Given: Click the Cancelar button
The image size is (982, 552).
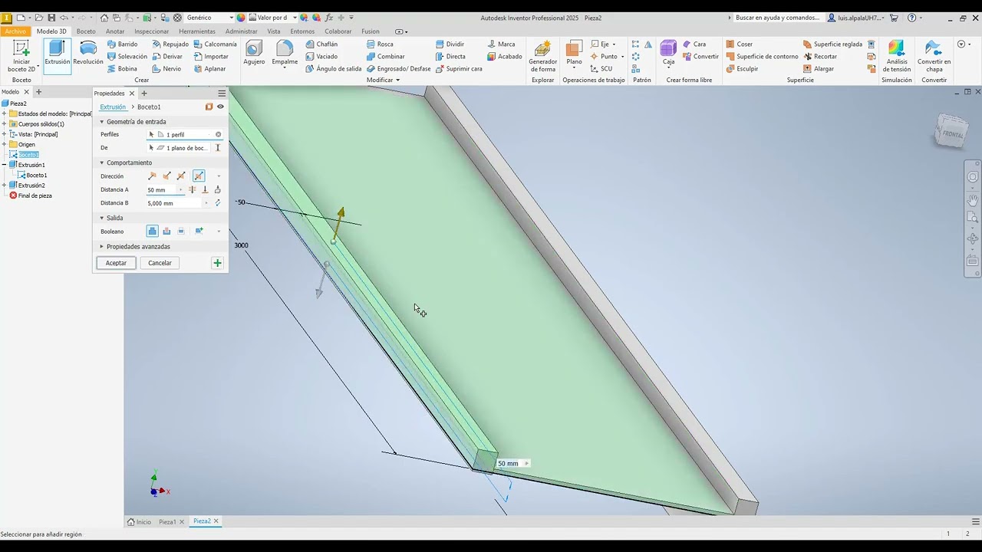Looking at the screenshot, I should click(160, 263).
